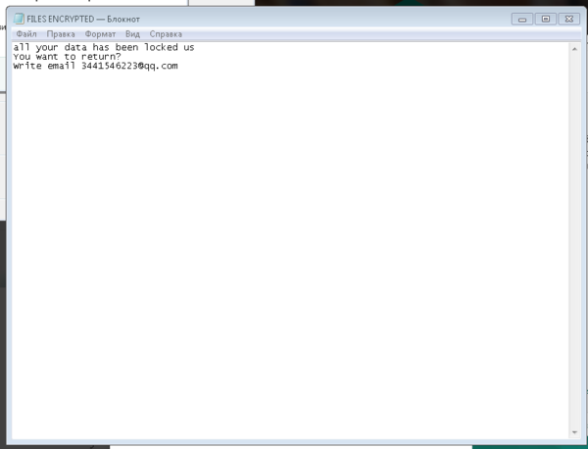Open the Правка menu
588x449 pixels.
coord(61,34)
